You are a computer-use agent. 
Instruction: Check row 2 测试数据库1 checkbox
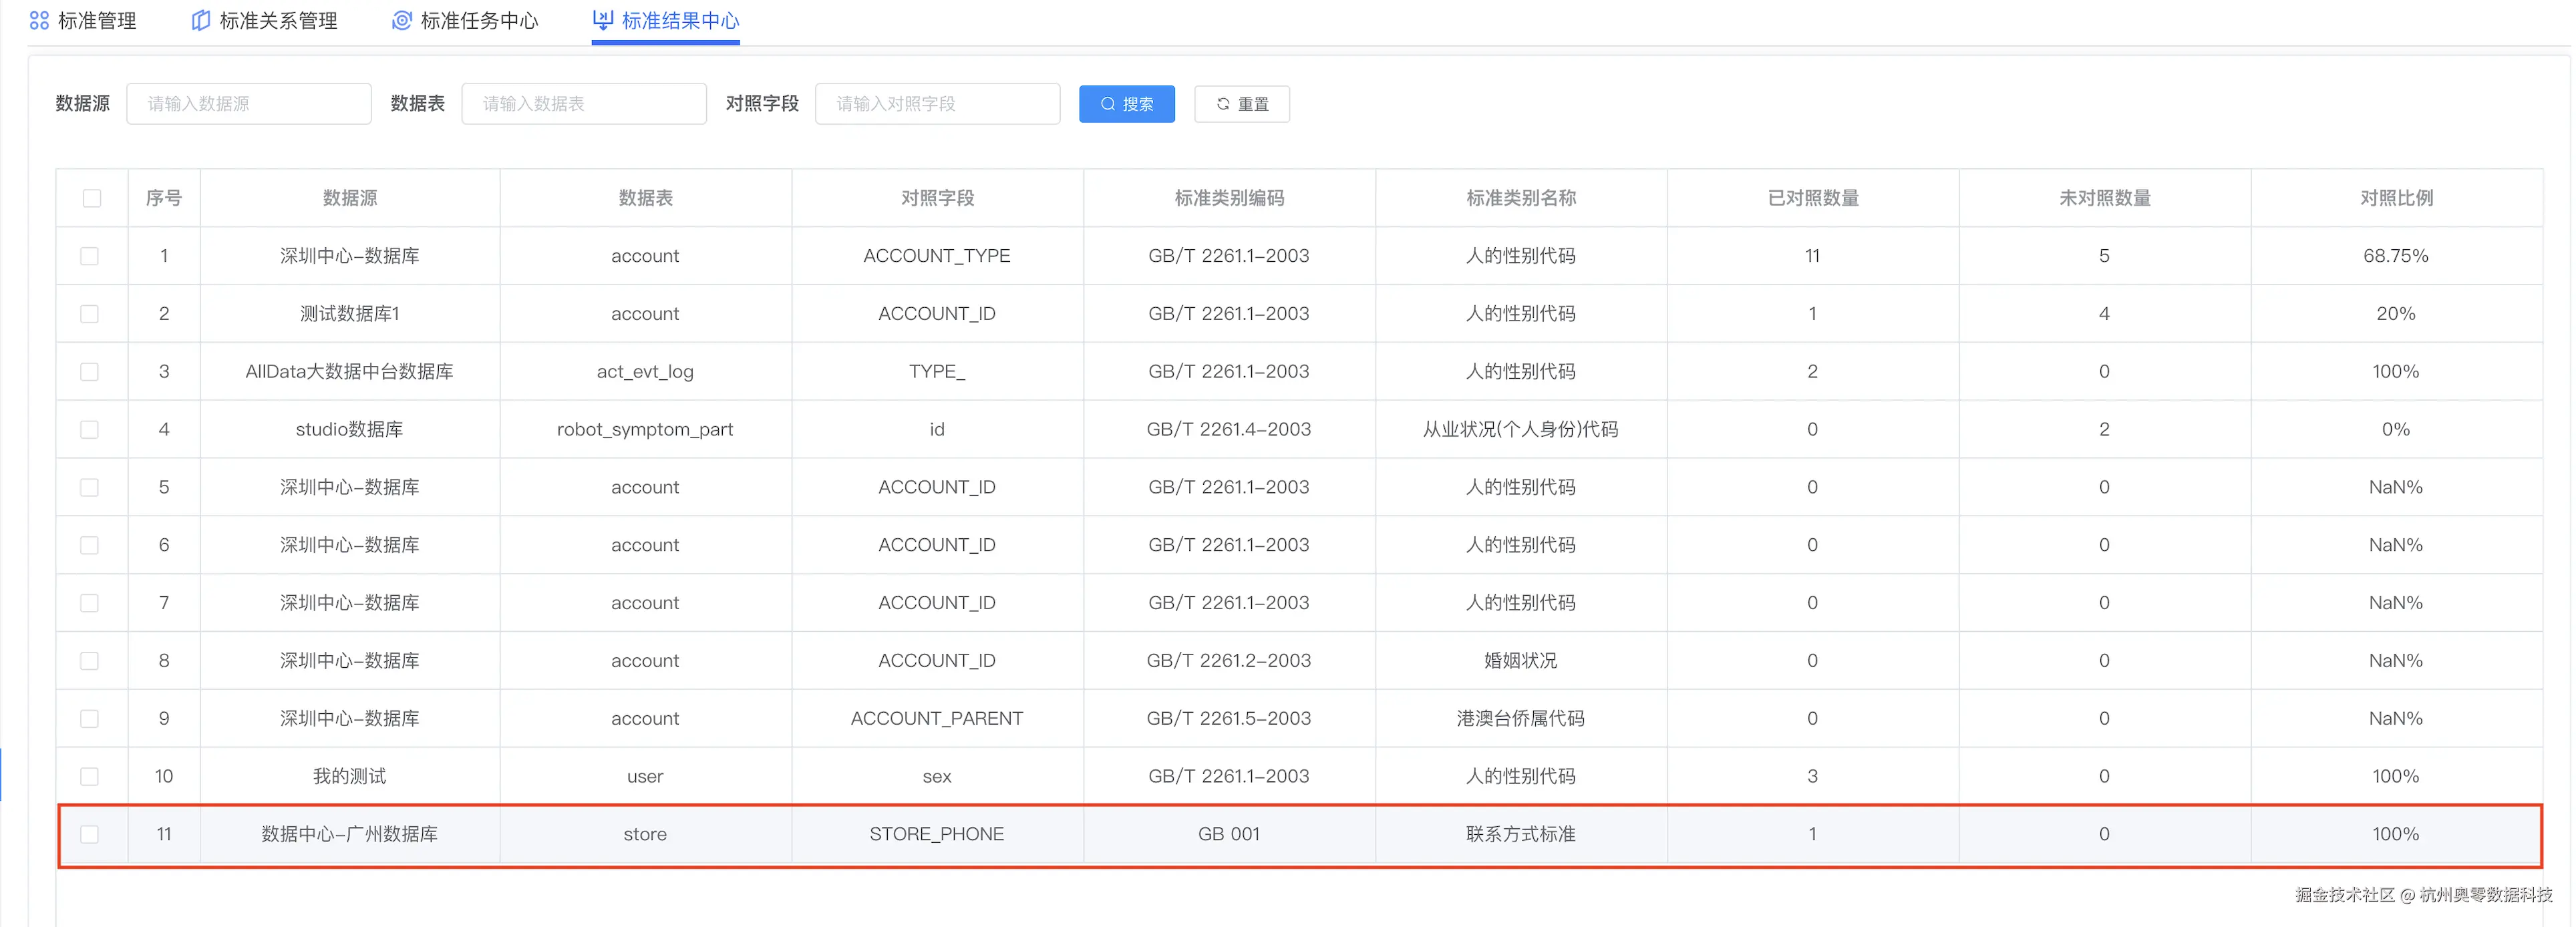click(x=90, y=314)
